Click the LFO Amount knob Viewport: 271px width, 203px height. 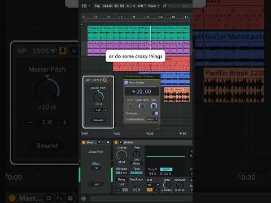(180, 185)
